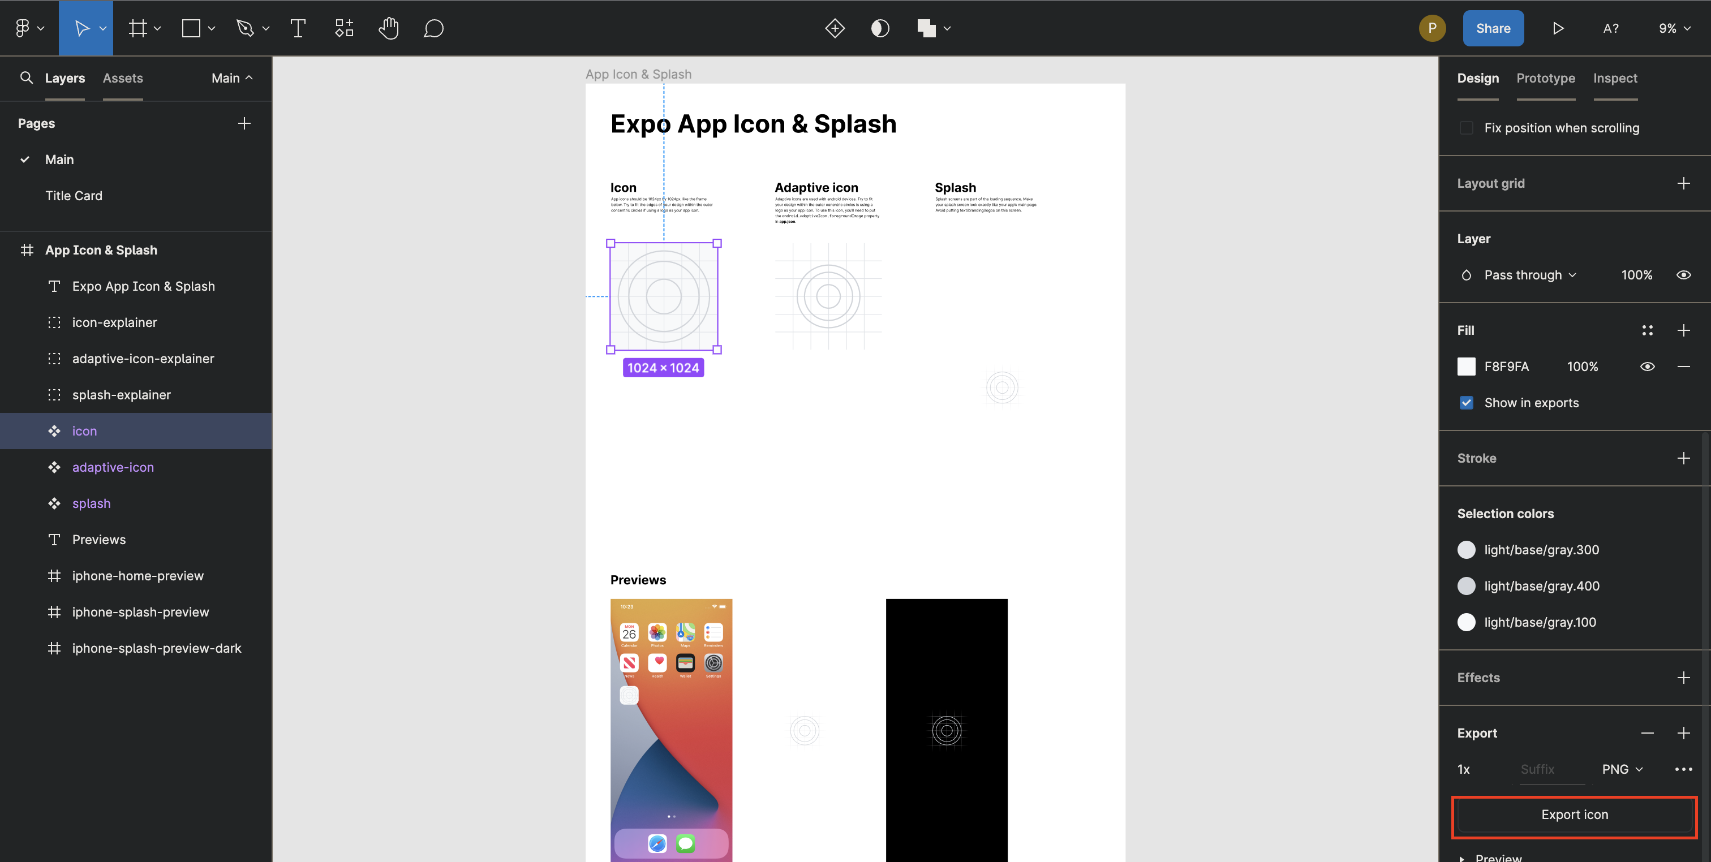
Task: Click the Present play button
Action: (1558, 28)
